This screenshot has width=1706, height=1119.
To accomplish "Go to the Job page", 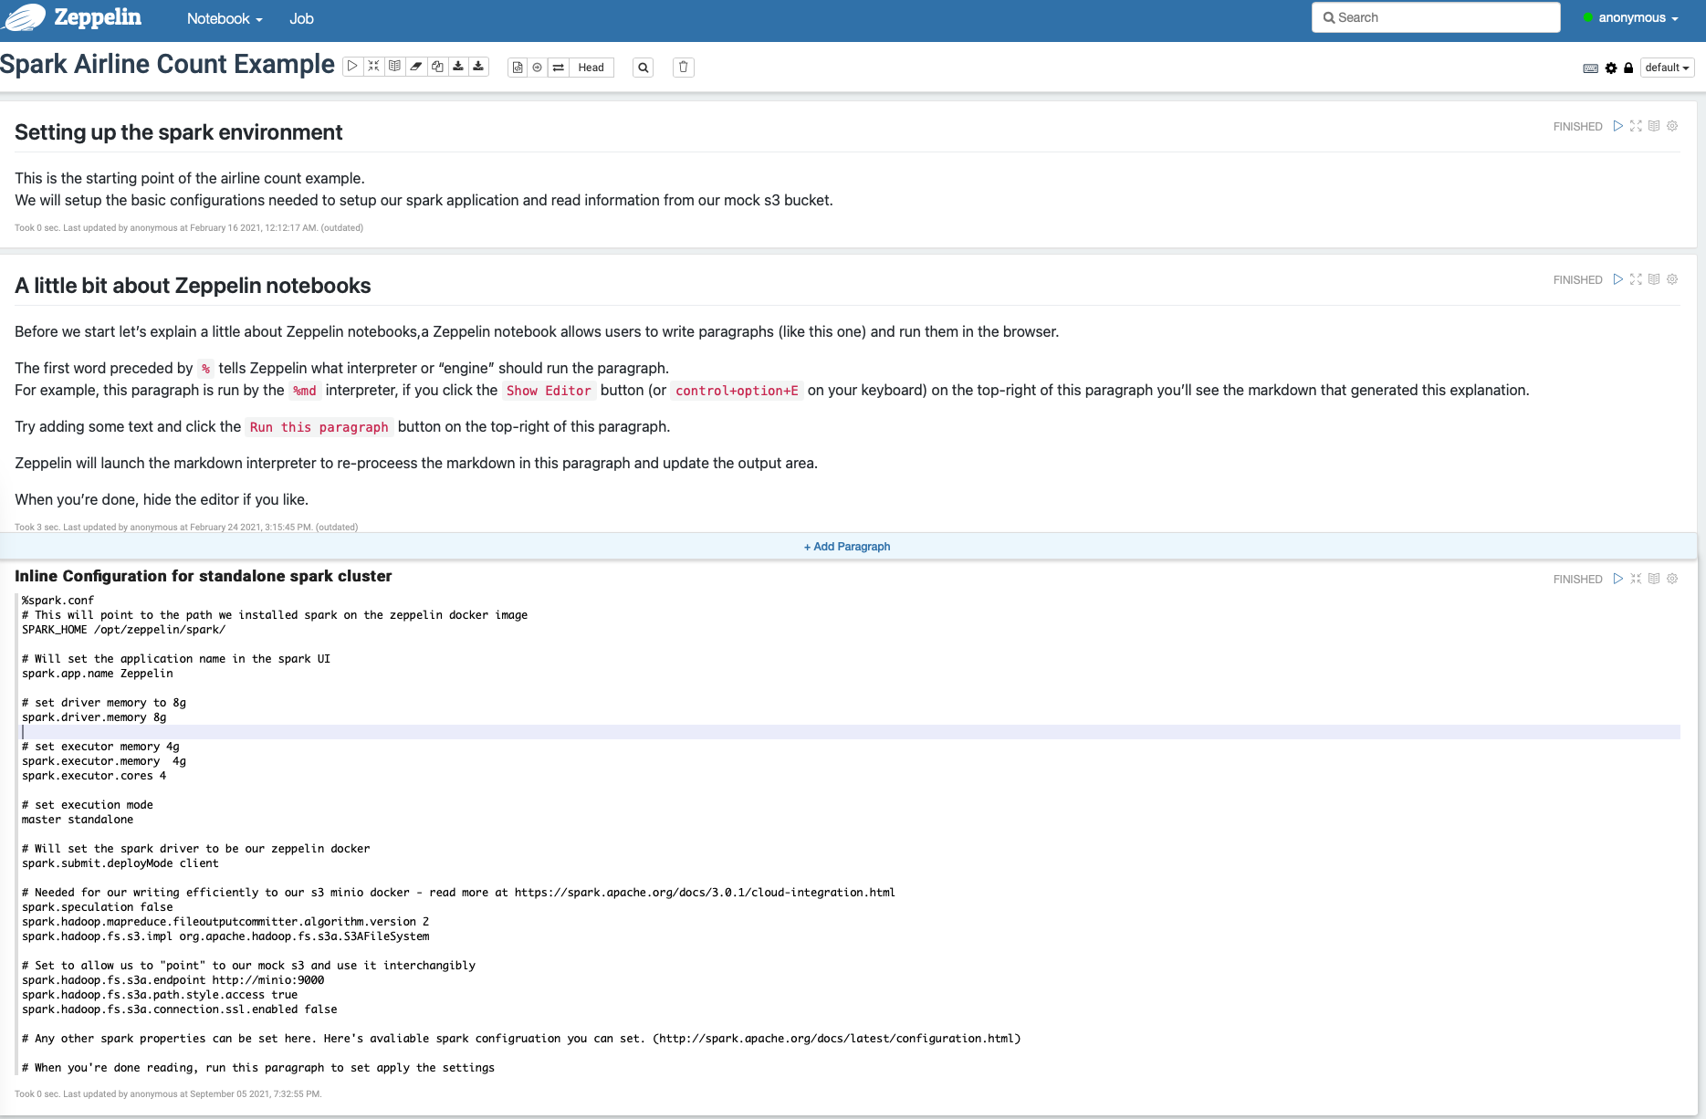I will tap(301, 19).
